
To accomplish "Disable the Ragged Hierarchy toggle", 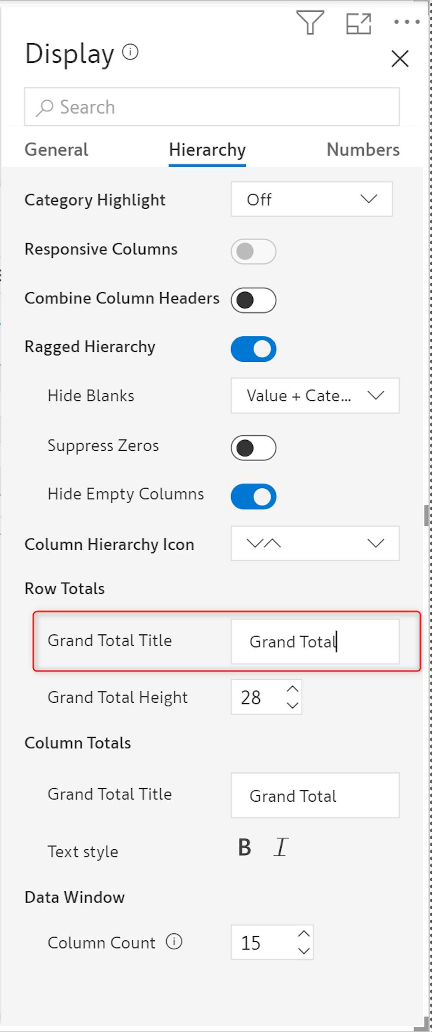I will (x=254, y=349).
